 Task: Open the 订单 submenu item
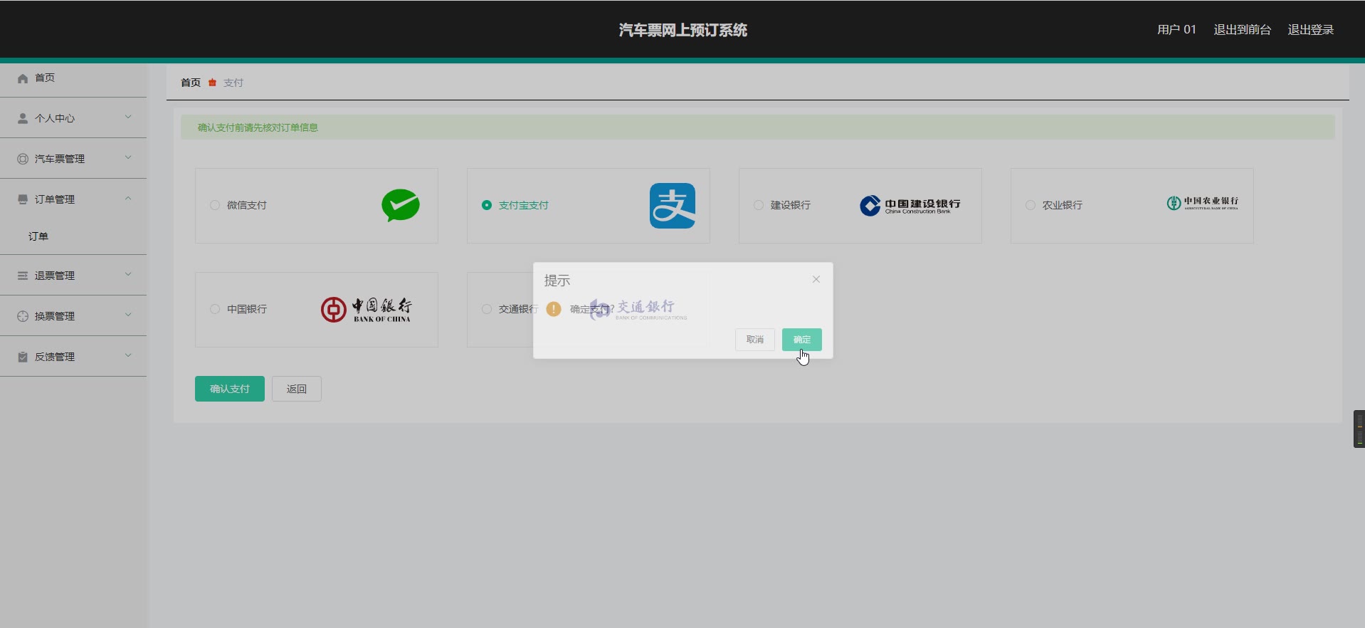click(38, 236)
